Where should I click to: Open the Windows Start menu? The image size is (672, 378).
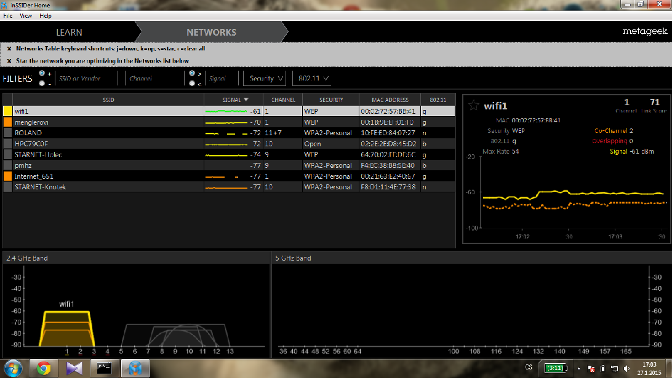(13, 368)
